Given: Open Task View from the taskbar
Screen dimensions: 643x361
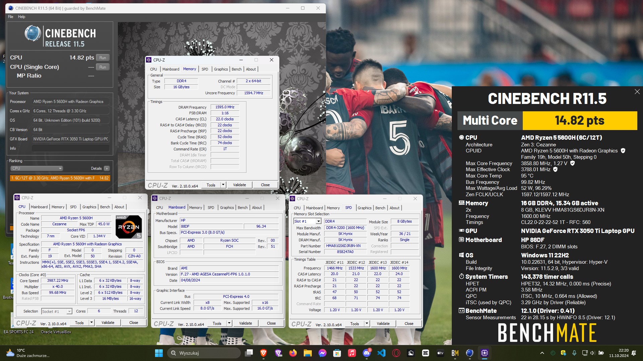Looking at the screenshot, I should click(249, 353).
